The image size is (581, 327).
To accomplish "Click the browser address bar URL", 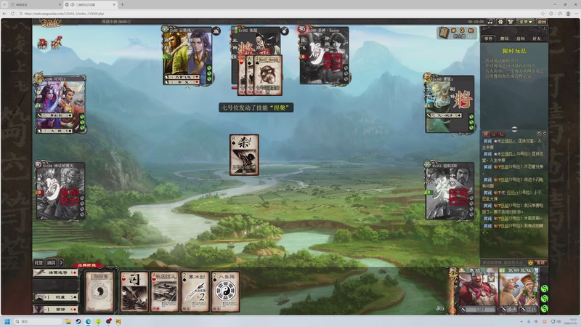I will (x=64, y=13).
